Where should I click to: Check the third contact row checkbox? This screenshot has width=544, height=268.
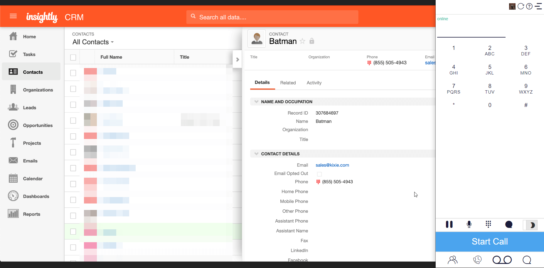coord(73,105)
